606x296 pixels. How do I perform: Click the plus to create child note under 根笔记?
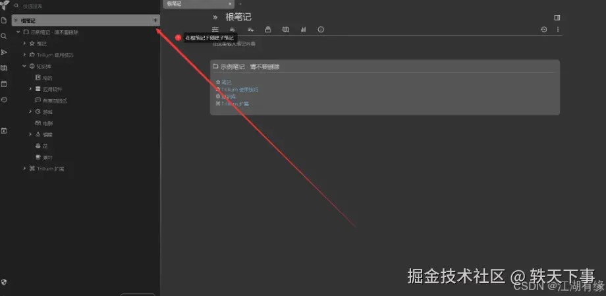pyautogui.click(x=155, y=20)
